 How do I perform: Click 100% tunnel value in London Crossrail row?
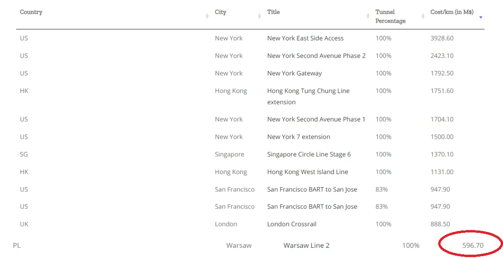point(383,224)
